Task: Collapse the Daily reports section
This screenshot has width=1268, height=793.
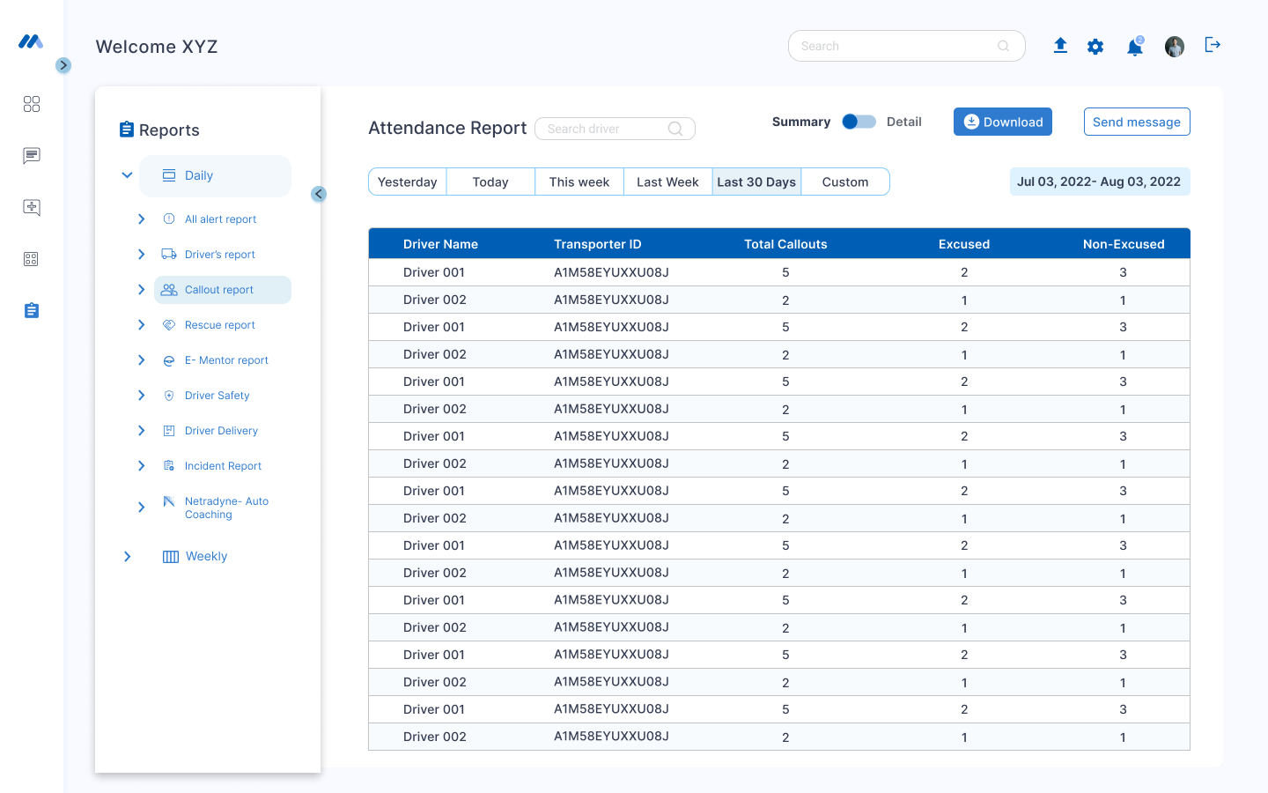Action: (127, 175)
